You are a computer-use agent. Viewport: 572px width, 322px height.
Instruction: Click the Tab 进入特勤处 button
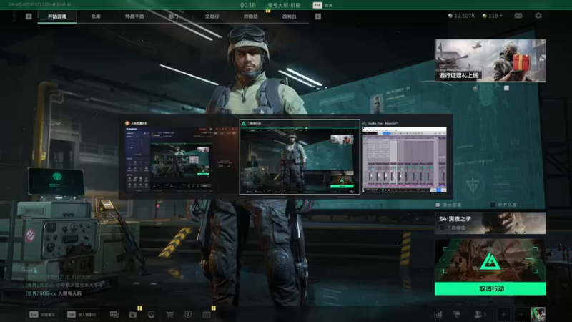82,314
